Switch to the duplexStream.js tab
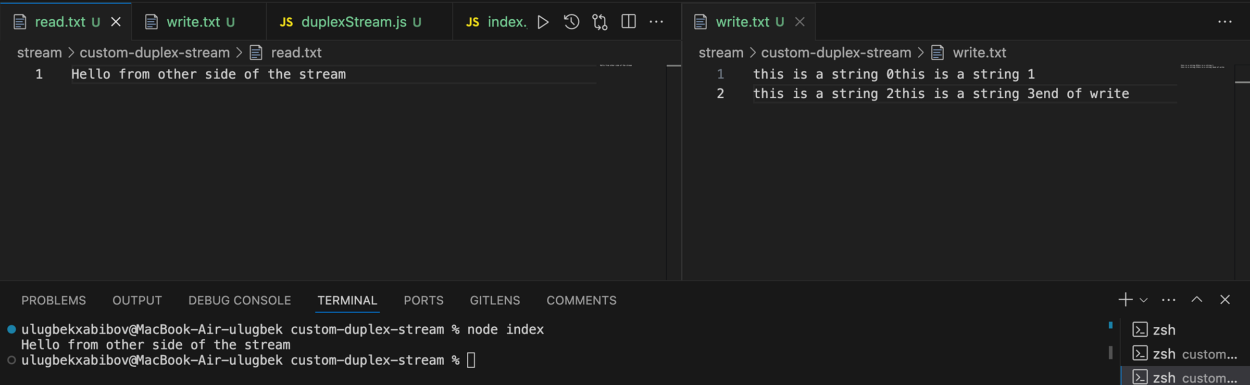The height and width of the screenshot is (385, 1250). (x=359, y=22)
